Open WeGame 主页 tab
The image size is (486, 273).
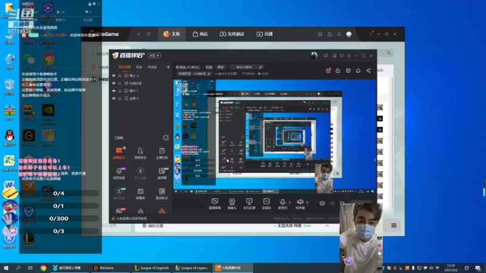172,34
